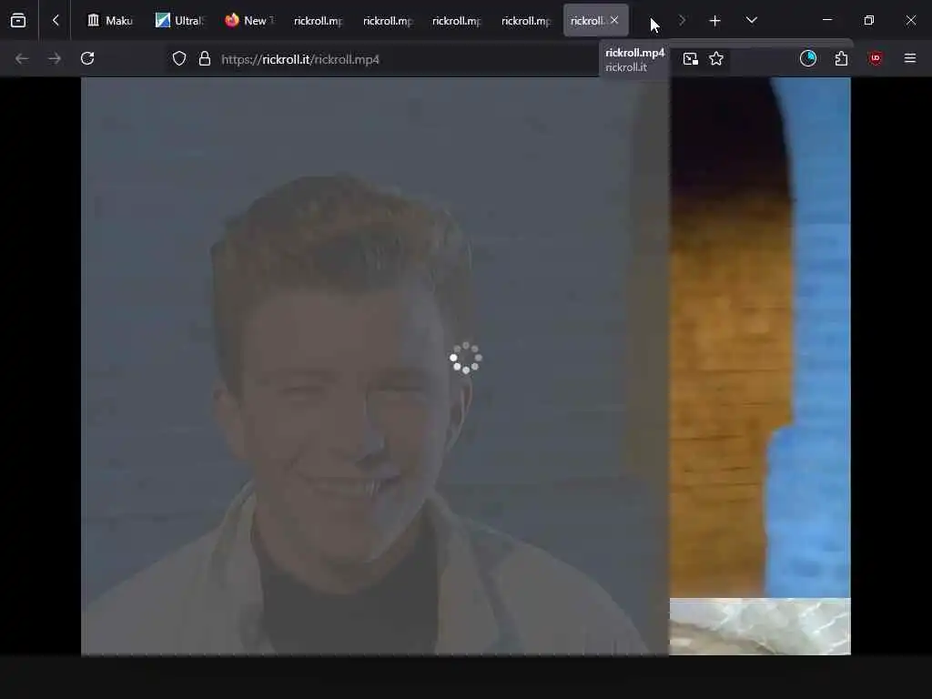
Task: Close the active rickroll tab
Action: pyautogui.click(x=614, y=20)
